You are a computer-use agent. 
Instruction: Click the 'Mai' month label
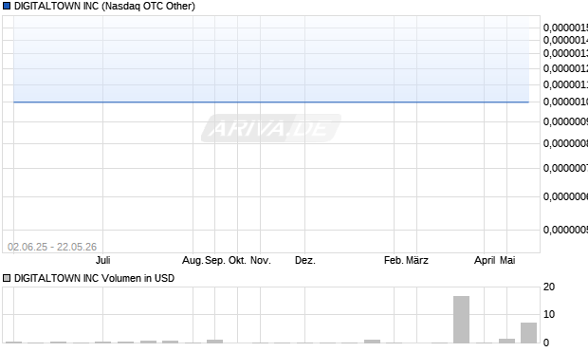[507, 260]
